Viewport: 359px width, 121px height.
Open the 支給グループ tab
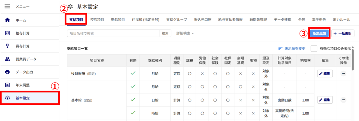click(176, 20)
